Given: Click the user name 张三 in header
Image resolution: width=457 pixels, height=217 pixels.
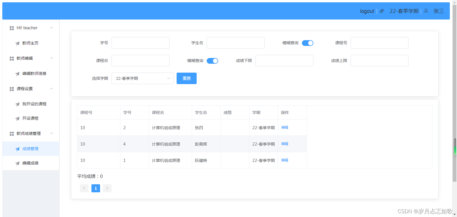Looking at the screenshot, I should tap(439, 11).
